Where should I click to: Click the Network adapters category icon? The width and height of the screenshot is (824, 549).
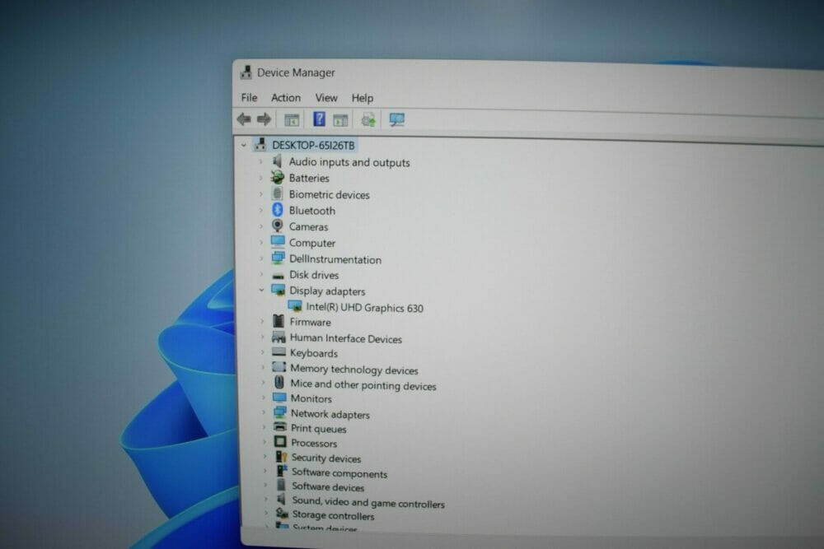(x=279, y=412)
